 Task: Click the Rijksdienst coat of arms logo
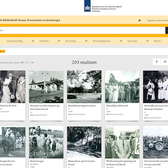click(87, 6)
